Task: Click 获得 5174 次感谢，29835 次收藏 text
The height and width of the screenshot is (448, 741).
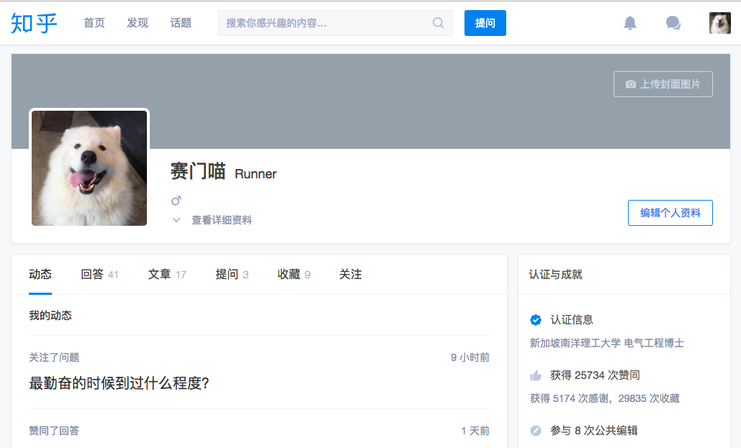Action: click(604, 398)
